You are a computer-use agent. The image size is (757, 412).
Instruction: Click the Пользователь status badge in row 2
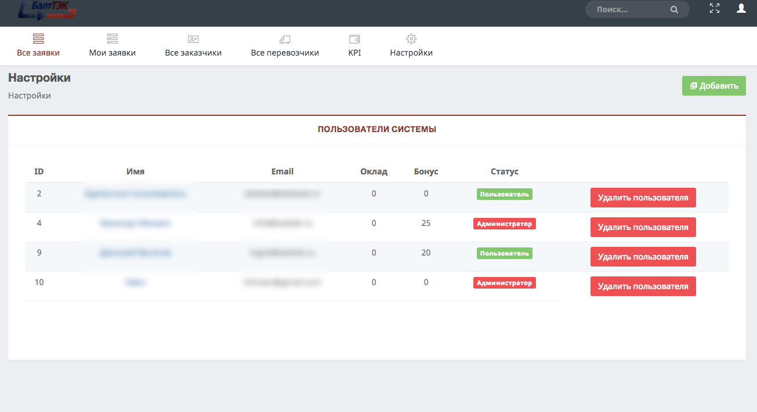coord(505,194)
